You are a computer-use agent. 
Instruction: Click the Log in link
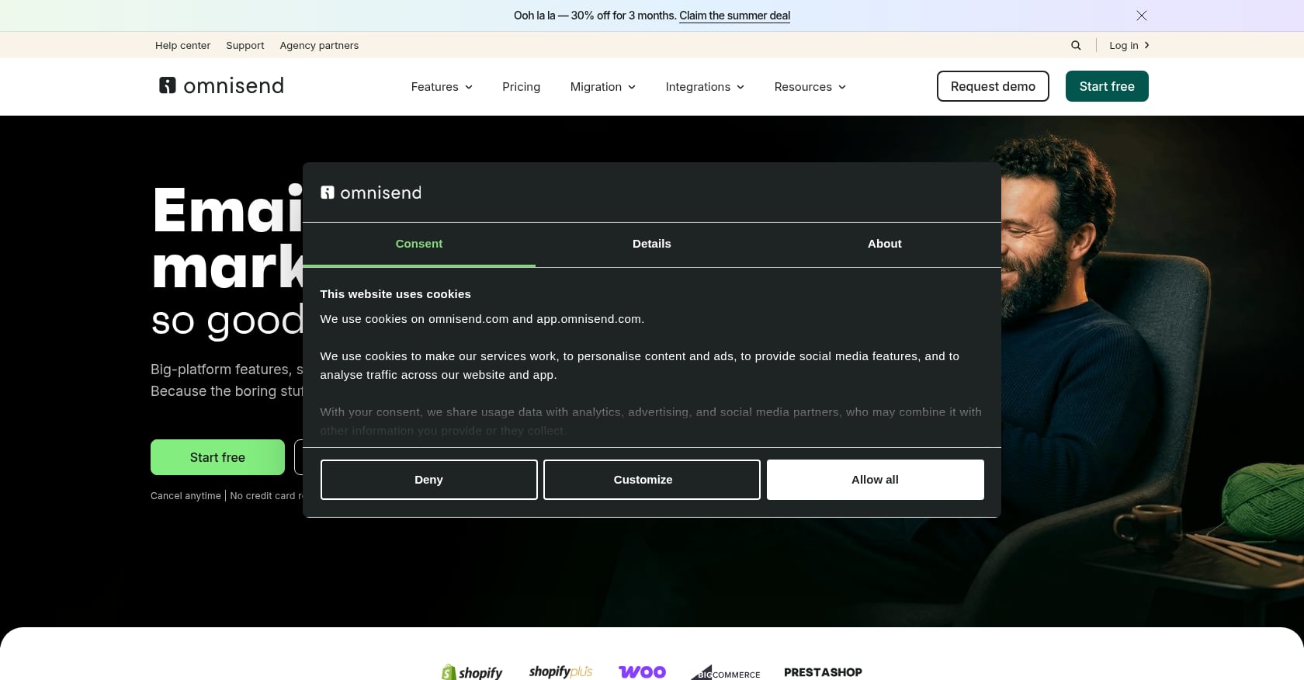[x=1123, y=45]
